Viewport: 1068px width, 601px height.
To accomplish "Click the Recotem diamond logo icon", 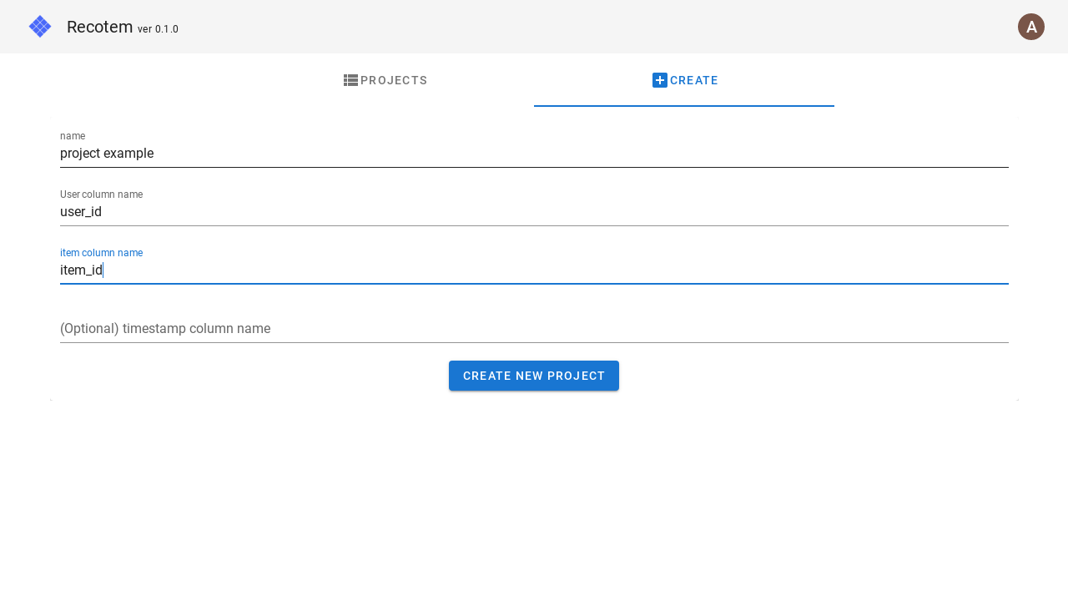I will (39, 26).
